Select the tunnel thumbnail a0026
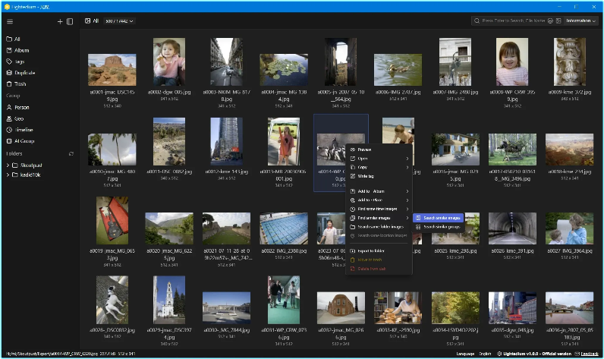Image resolution: width=604 pixels, height=359 pixels. click(x=512, y=228)
